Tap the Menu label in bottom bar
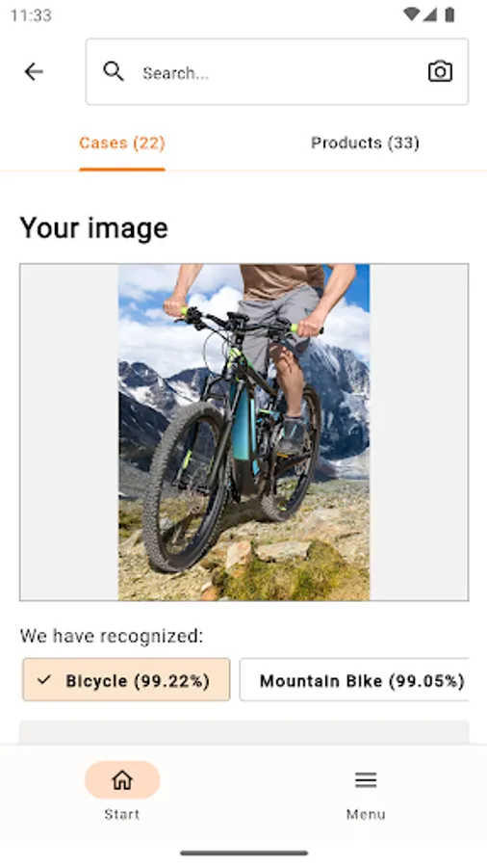Viewport: 487px width, 867px height. (x=366, y=814)
